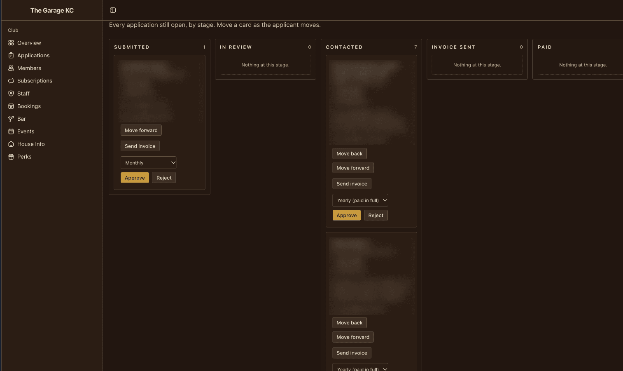Open House Info in sidebar
The height and width of the screenshot is (371, 623).
(x=31, y=144)
